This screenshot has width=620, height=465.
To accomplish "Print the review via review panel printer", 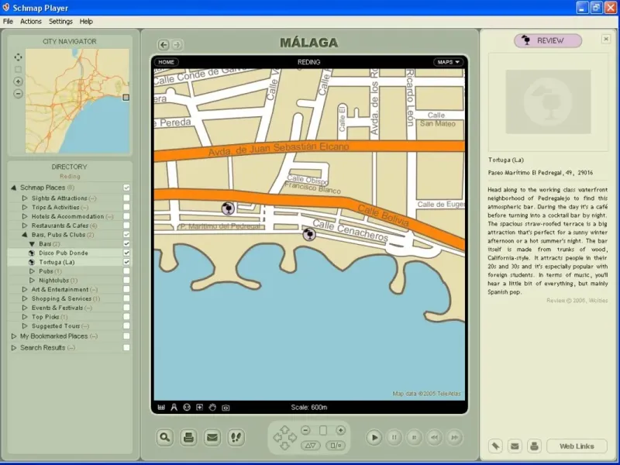I will click(534, 446).
